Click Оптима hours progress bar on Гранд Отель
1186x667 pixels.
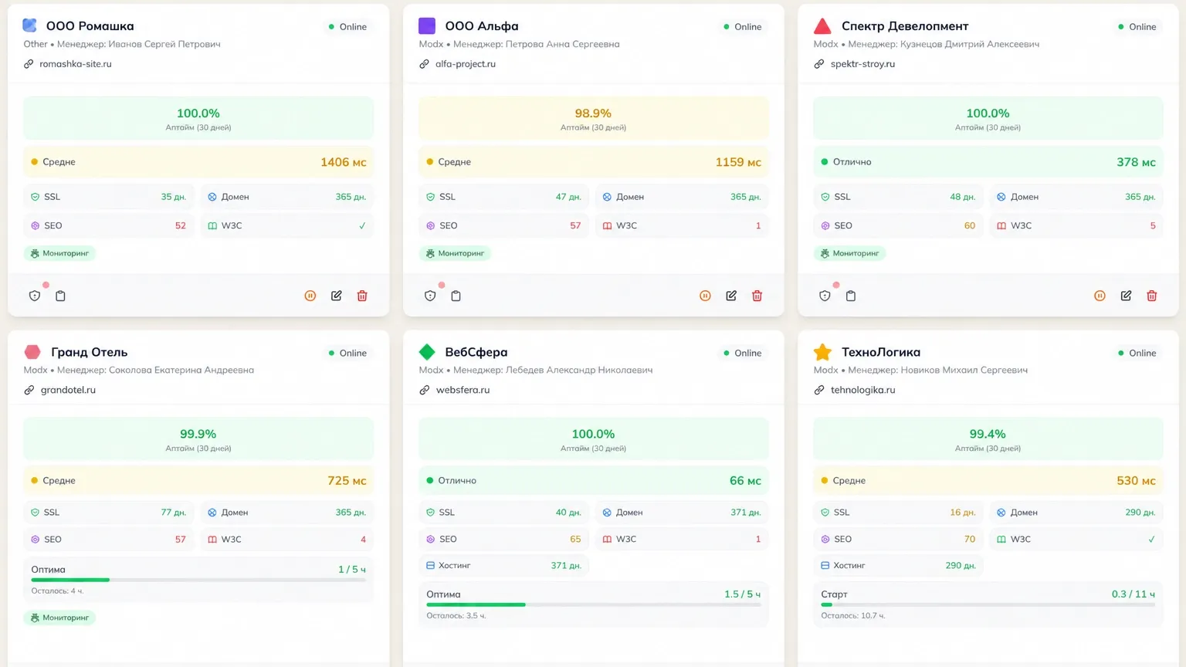tap(198, 580)
